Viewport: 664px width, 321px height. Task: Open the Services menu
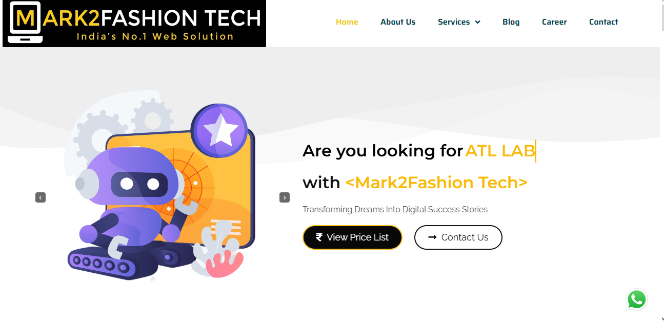coord(459,22)
